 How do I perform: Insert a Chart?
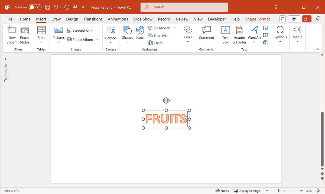(x=155, y=43)
